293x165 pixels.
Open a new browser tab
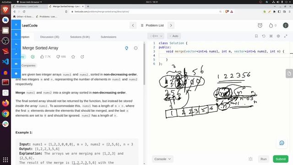coord(88,6)
